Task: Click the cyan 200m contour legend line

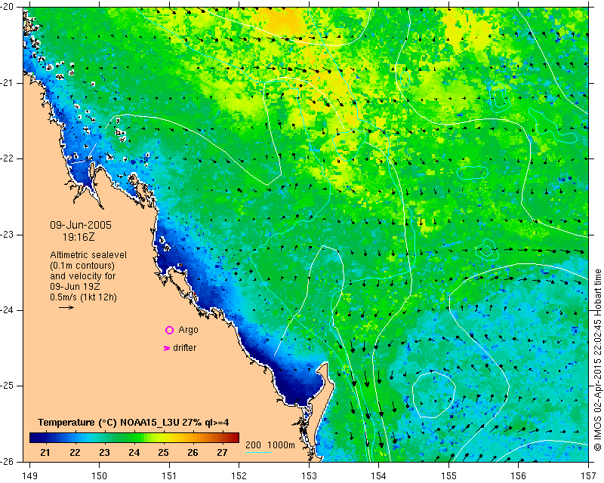Action: pyautogui.click(x=258, y=452)
